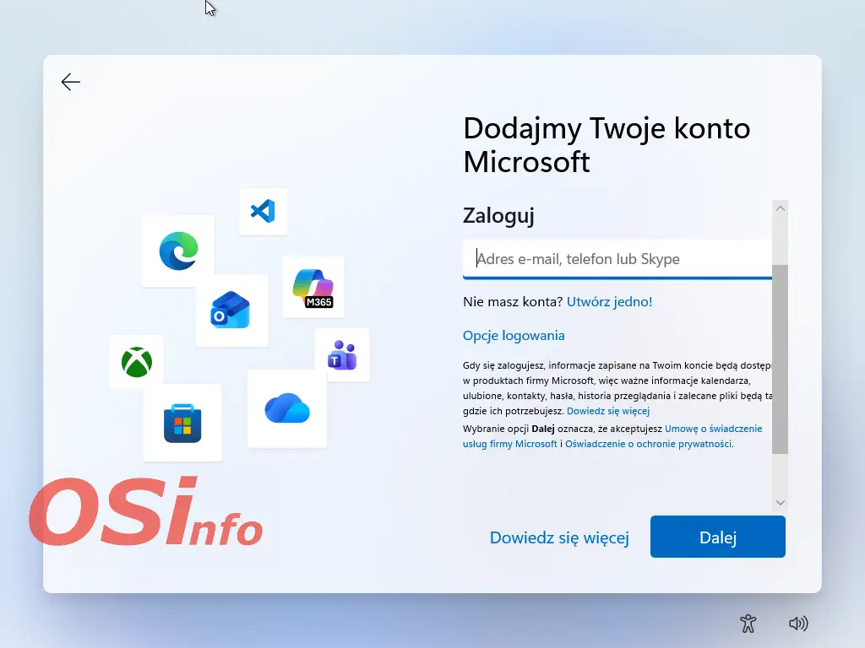
Task: Open the volume speaker icon
Action: (797, 624)
